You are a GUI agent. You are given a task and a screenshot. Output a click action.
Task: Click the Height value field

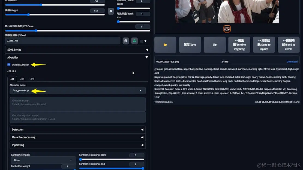click(x=97, y=11)
